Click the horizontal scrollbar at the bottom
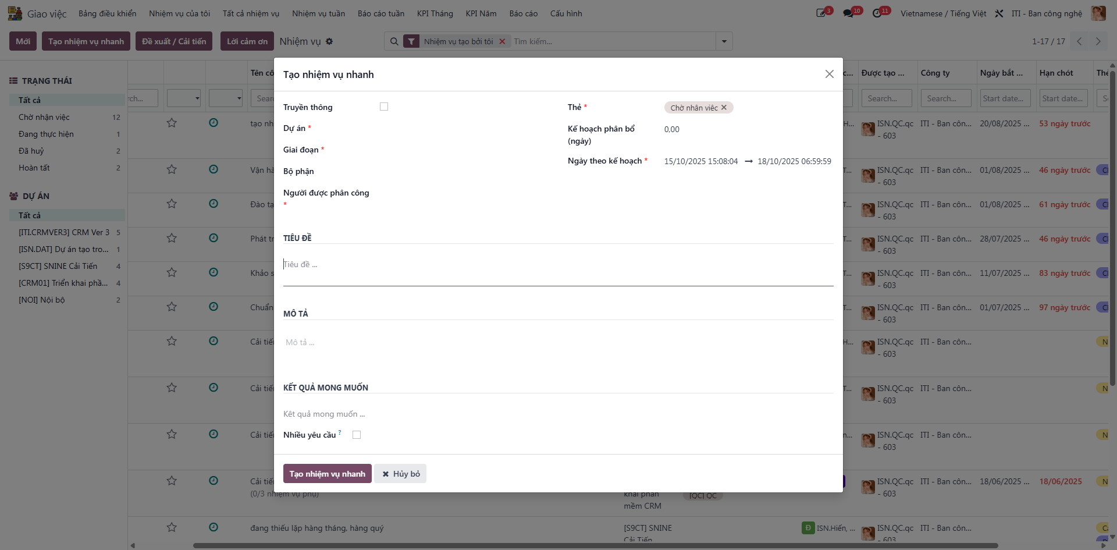This screenshot has width=1117, height=550. (595, 546)
